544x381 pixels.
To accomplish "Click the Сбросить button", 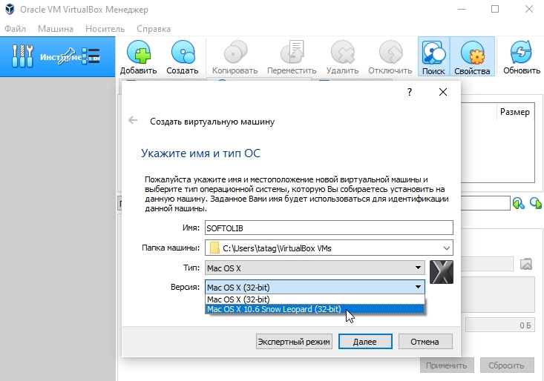I will [x=507, y=365].
